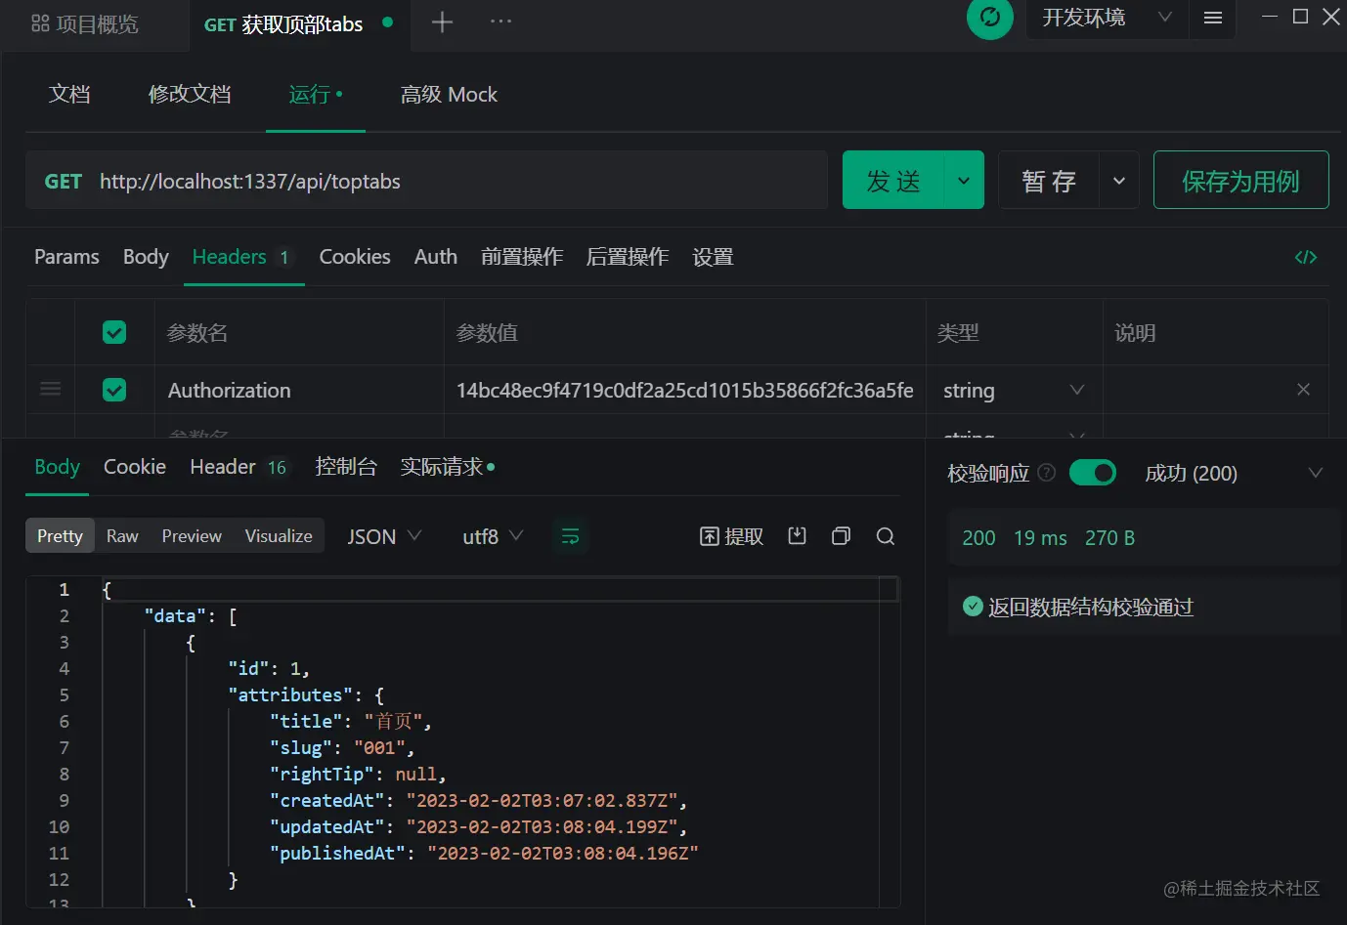This screenshot has width=1347, height=925.
Task: Click the 参数值 column header
Action: [x=487, y=333]
